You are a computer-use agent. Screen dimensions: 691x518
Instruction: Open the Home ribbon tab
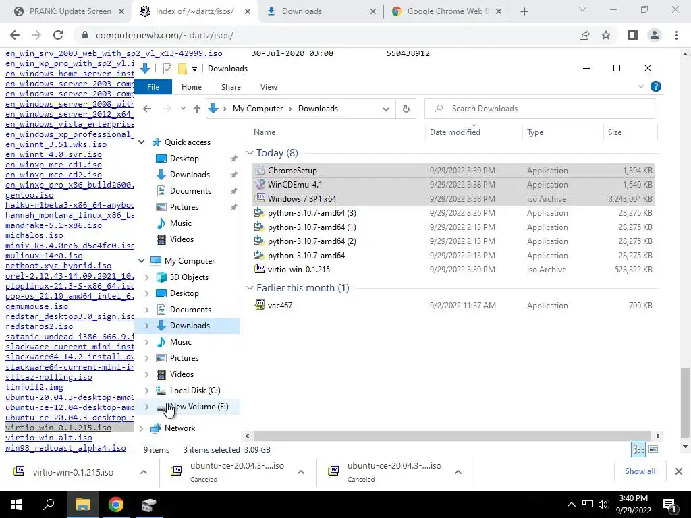click(191, 87)
